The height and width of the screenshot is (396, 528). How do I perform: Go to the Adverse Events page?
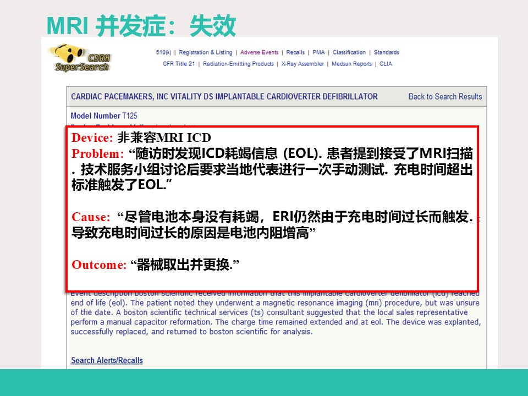pyautogui.click(x=259, y=52)
